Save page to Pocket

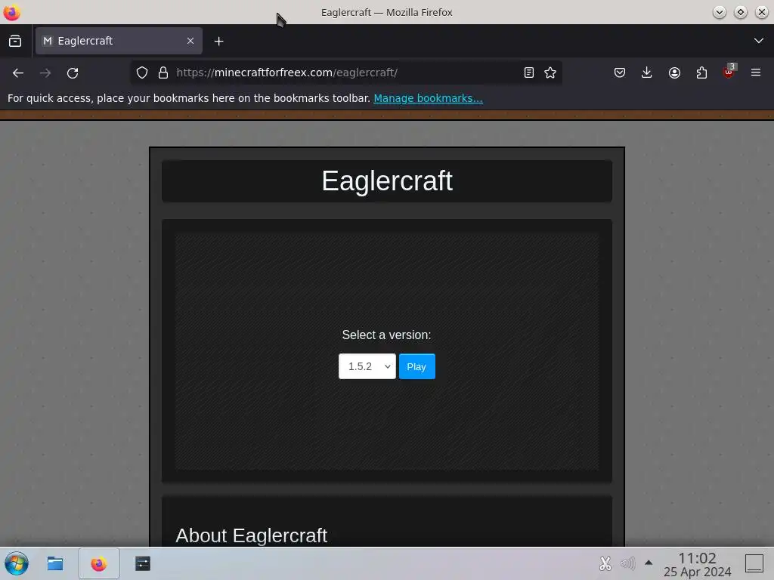(x=620, y=73)
